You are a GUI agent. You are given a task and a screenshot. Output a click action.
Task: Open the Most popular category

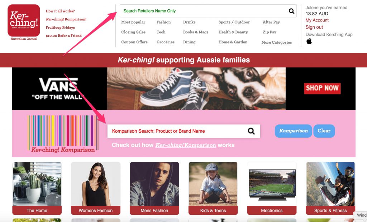point(133,22)
